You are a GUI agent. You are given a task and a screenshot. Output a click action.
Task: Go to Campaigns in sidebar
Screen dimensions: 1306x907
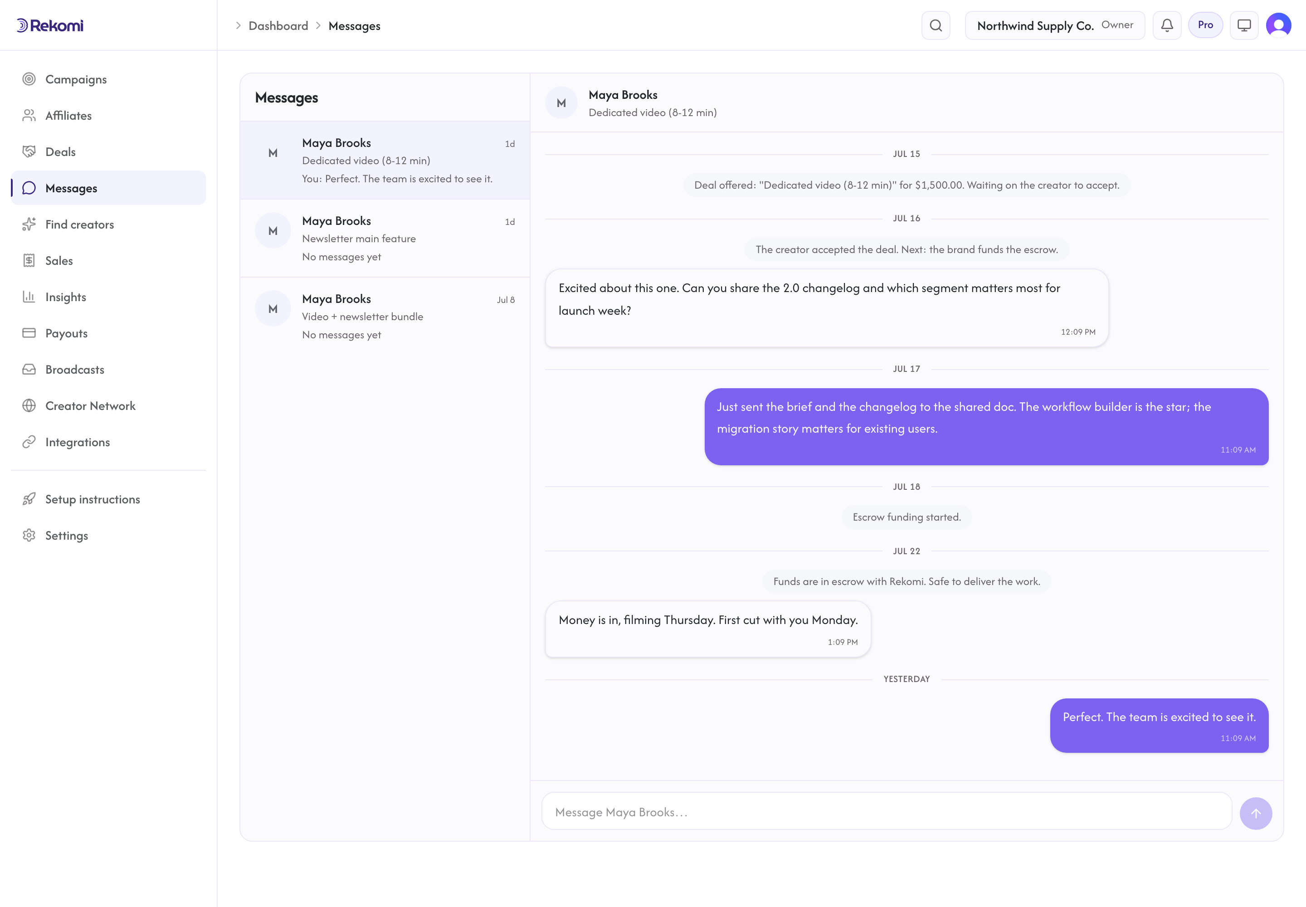[108, 79]
